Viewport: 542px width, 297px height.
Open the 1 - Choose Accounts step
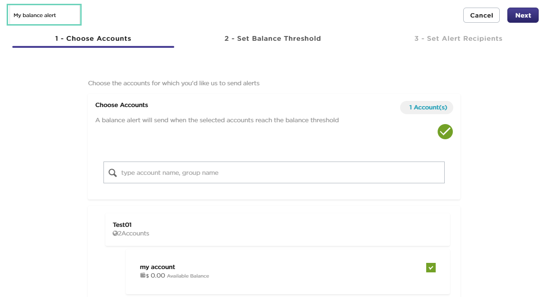click(93, 39)
